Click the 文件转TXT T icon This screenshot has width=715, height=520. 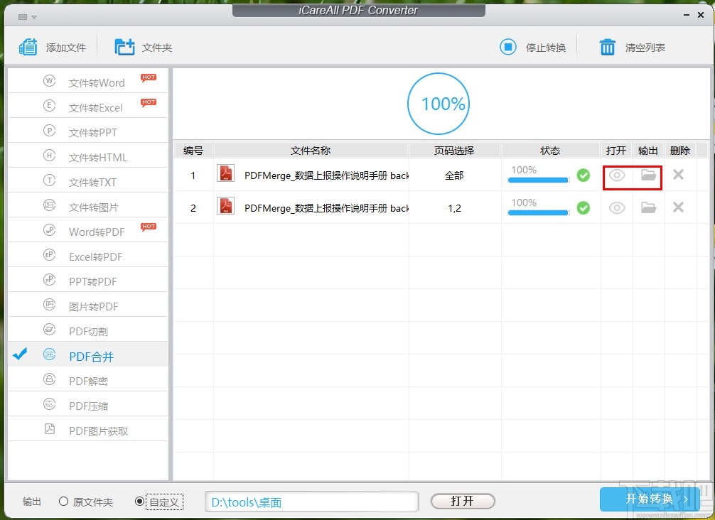49,180
